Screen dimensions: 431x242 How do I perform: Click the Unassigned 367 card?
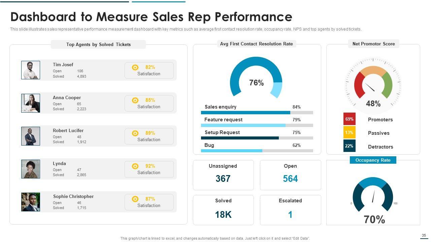click(x=223, y=175)
